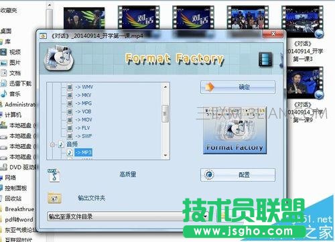335x242 pixels.
Task: Click the MPG video file icon
Action: pos(70,103)
